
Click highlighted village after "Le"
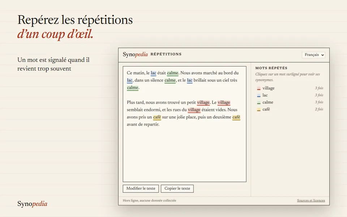pyautogui.click(x=224, y=102)
